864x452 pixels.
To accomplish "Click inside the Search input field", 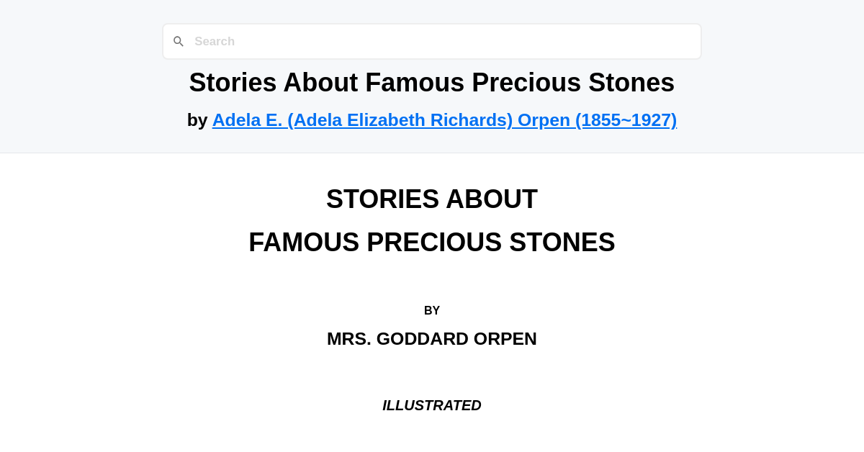I will click(x=432, y=41).
